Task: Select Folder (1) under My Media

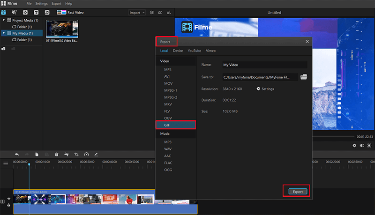Action: coord(22,40)
